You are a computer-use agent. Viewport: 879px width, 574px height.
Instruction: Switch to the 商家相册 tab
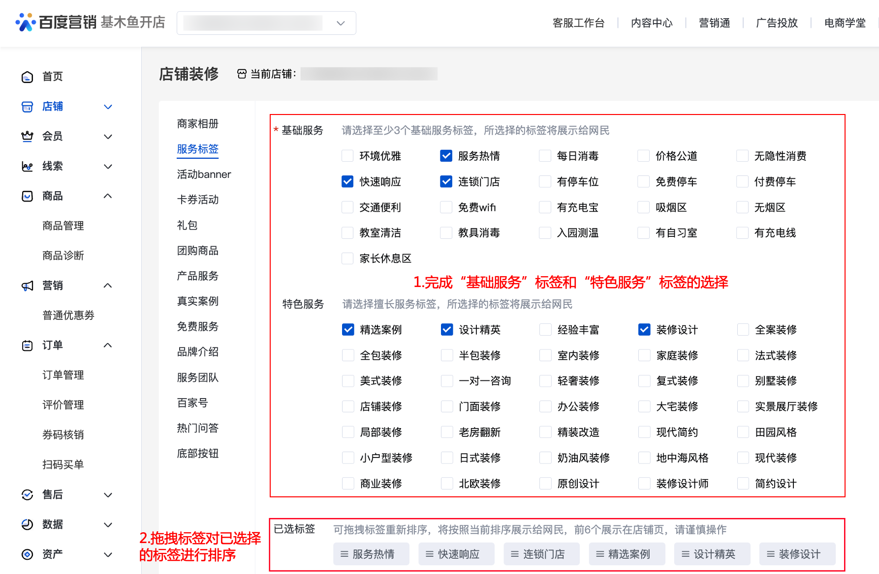pos(197,124)
